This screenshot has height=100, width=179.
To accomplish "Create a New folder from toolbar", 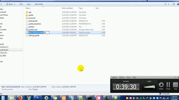I will [x=39, y=4].
